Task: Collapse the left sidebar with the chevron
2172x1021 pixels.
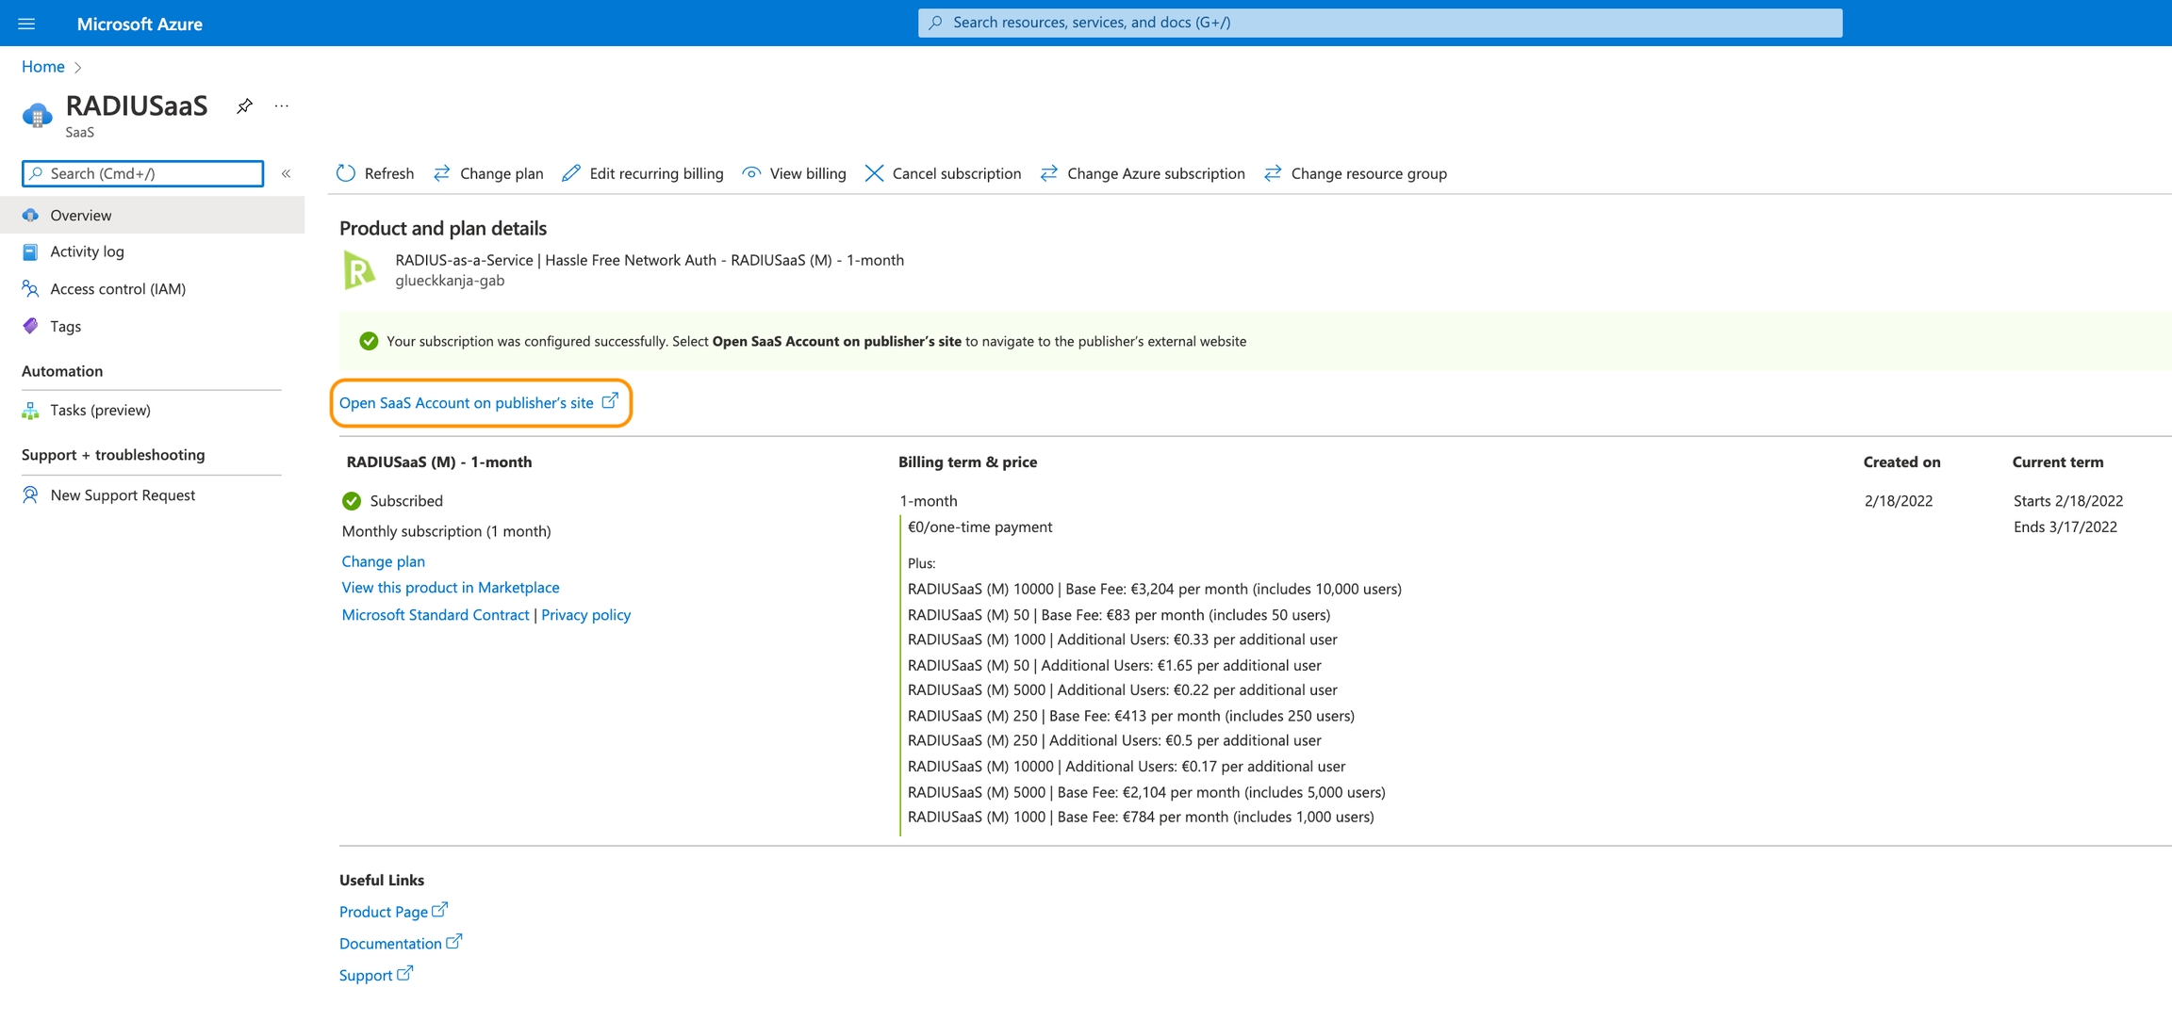Action: [287, 173]
